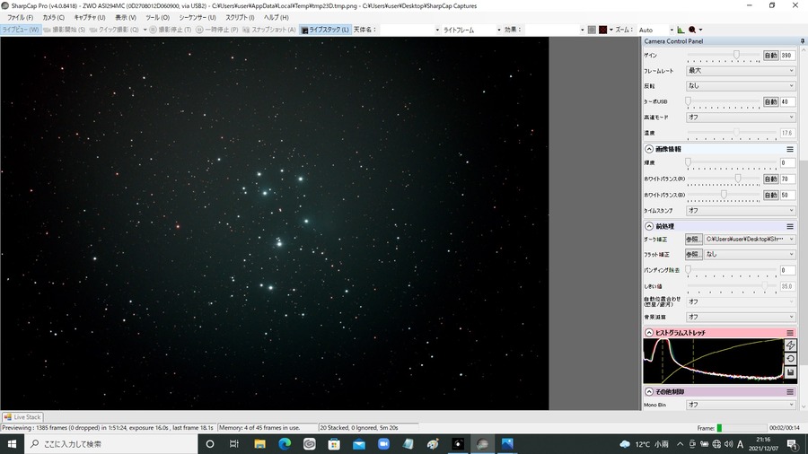
Task: Open the notification center icon
Action: coord(792,444)
